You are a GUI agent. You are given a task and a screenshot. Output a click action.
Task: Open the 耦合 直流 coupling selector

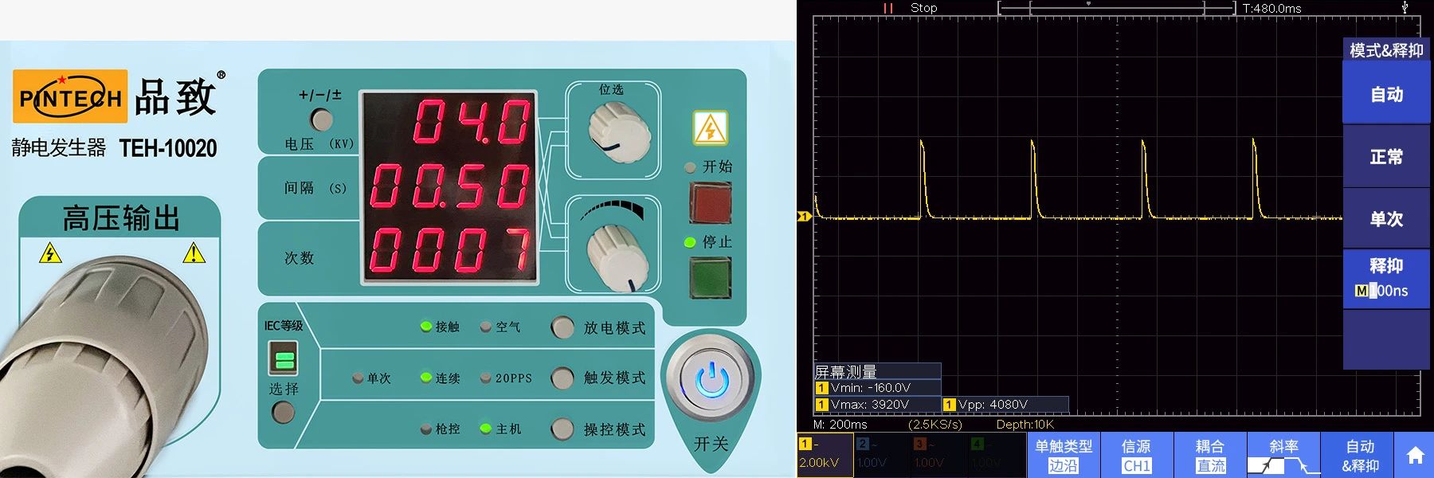tap(1210, 456)
